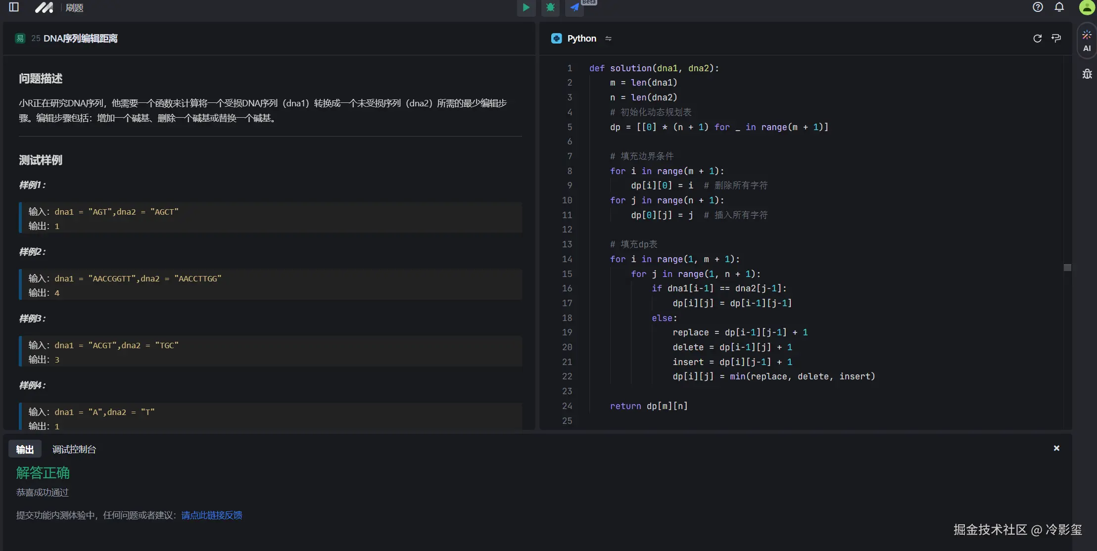Click the 刷题 navigation label
This screenshot has height=551, width=1097.
tap(74, 8)
